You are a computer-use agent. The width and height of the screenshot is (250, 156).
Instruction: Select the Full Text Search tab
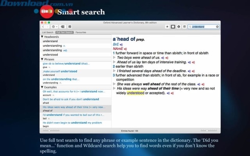click(64, 32)
